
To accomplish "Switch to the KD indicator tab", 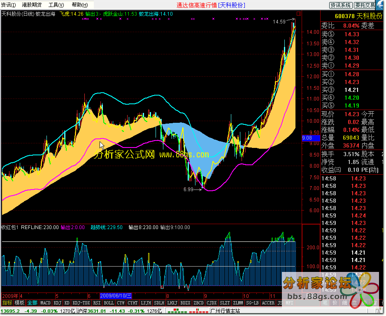I will coord(67,303).
